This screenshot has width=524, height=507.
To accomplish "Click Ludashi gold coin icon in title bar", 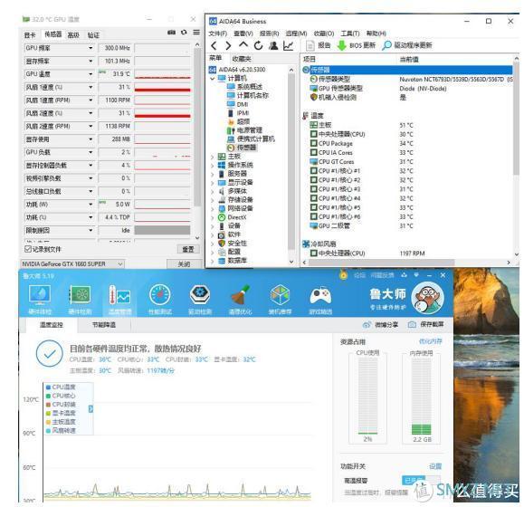I will (x=343, y=276).
